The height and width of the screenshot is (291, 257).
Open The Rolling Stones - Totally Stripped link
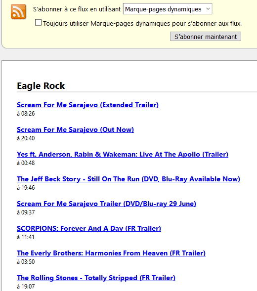coord(96,278)
